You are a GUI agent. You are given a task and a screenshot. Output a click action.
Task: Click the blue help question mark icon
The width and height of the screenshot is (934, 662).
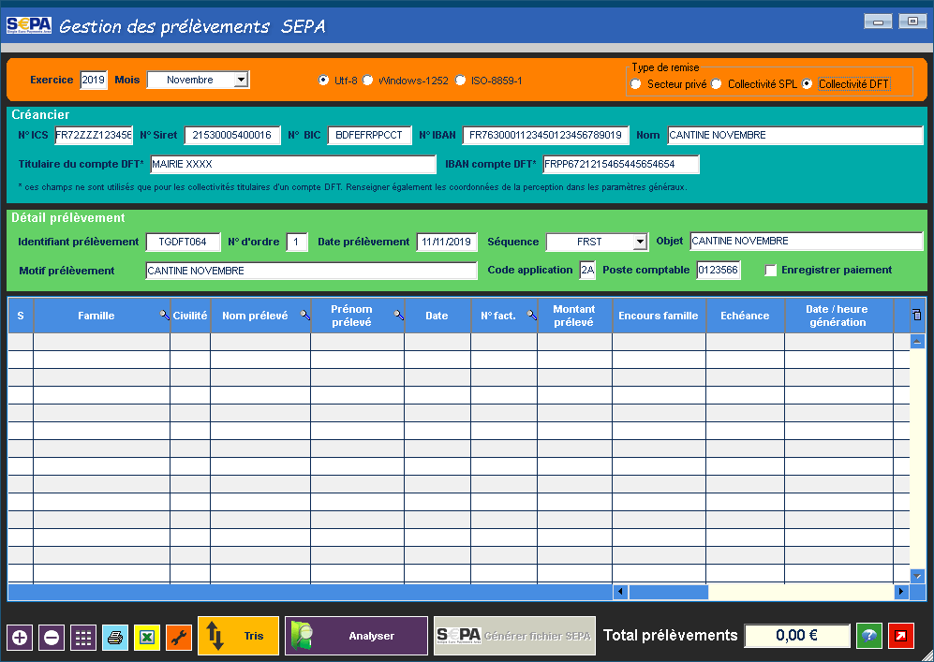click(869, 637)
